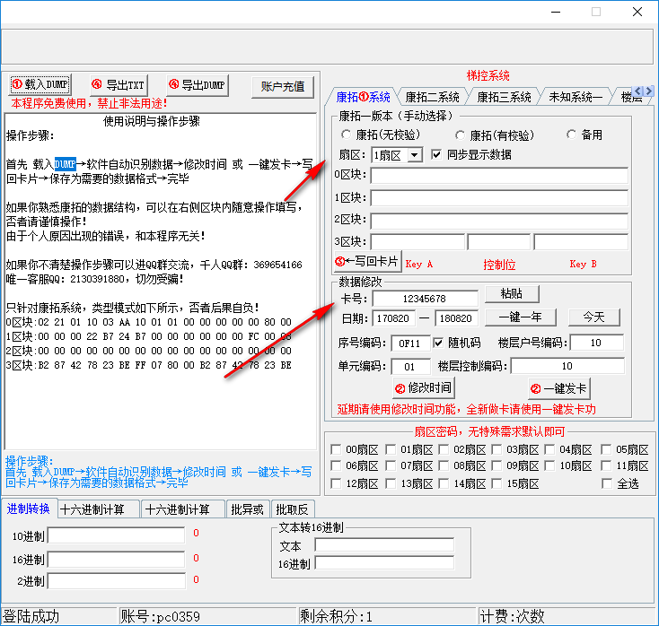659x626 pixels.
Task: Check the 06扇区 checkbox
Action: pos(336,466)
